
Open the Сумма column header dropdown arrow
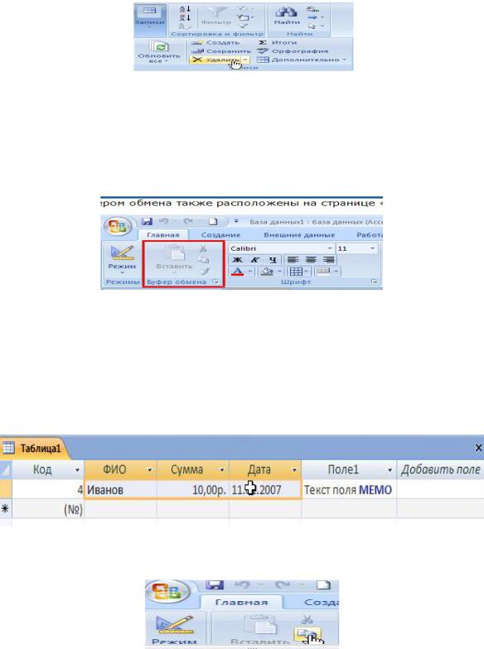coord(222,470)
